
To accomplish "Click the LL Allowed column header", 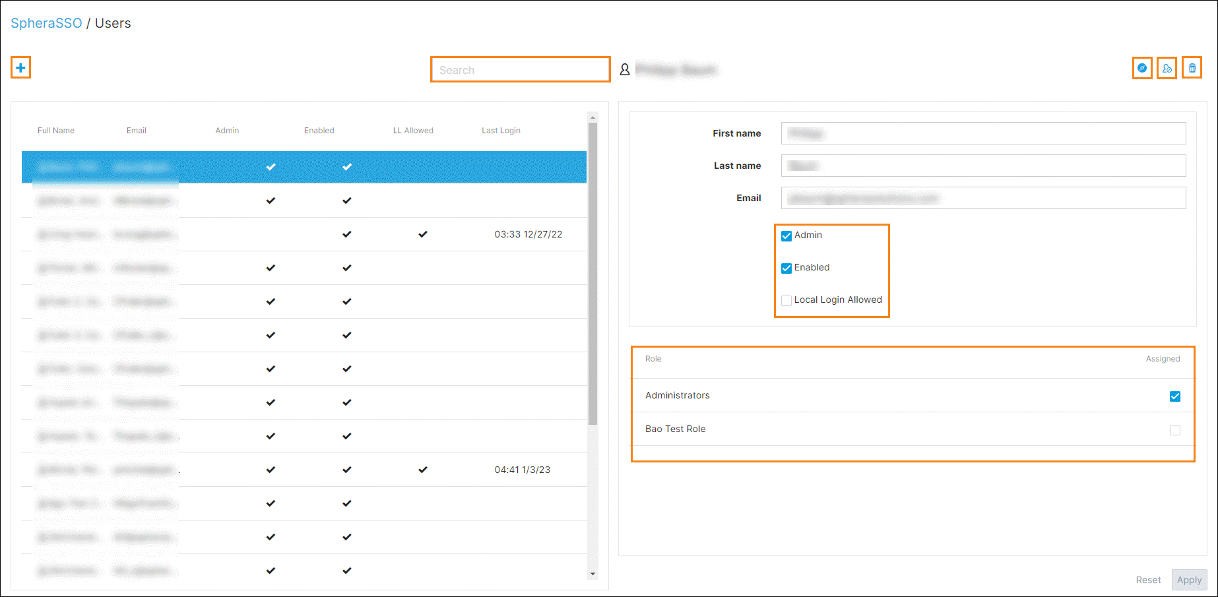I will tap(413, 131).
